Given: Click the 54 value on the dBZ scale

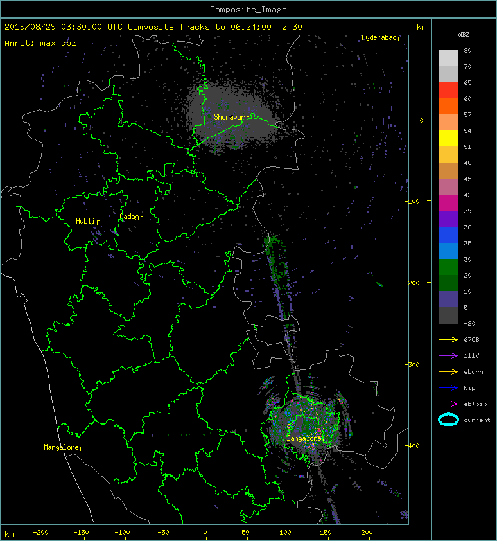Looking at the screenshot, I should click(x=467, y=131).
